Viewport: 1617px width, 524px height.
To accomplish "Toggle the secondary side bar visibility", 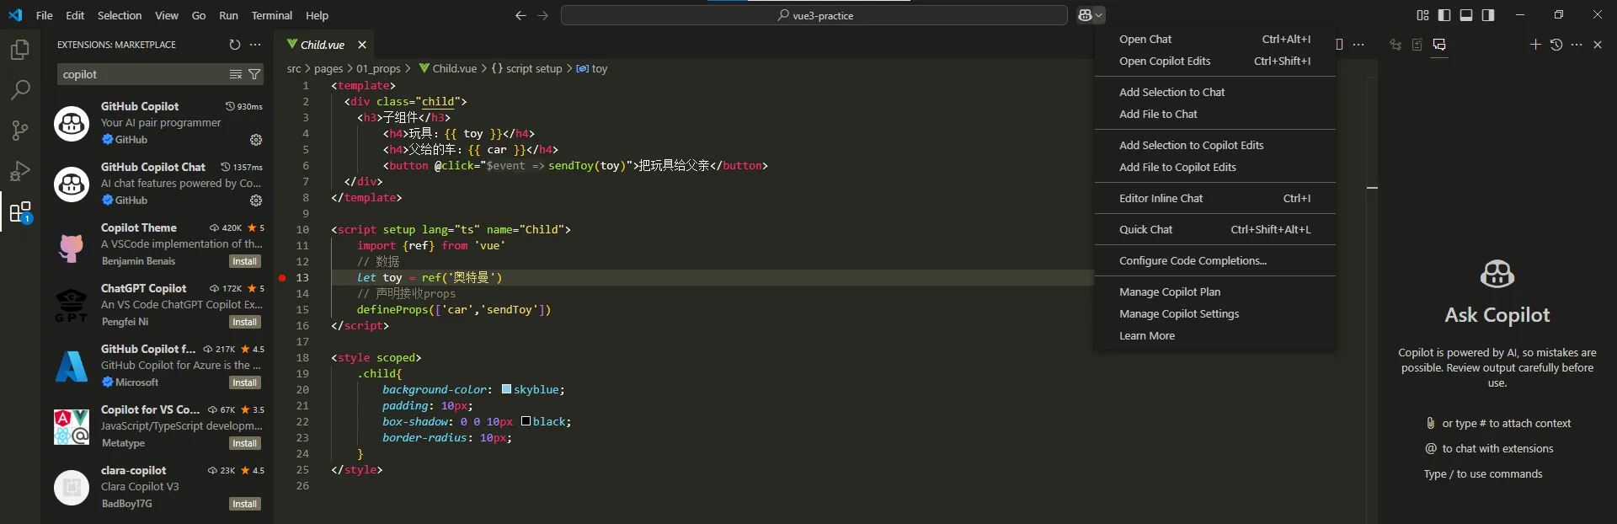I will (x=1488, y=15).
